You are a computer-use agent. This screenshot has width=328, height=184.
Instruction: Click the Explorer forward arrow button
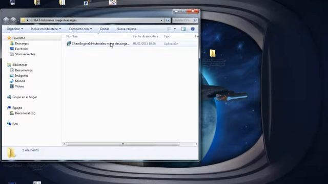point(13,20)
